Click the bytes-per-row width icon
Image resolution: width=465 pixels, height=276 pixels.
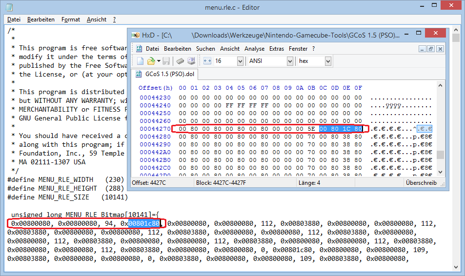click(207, 61)
